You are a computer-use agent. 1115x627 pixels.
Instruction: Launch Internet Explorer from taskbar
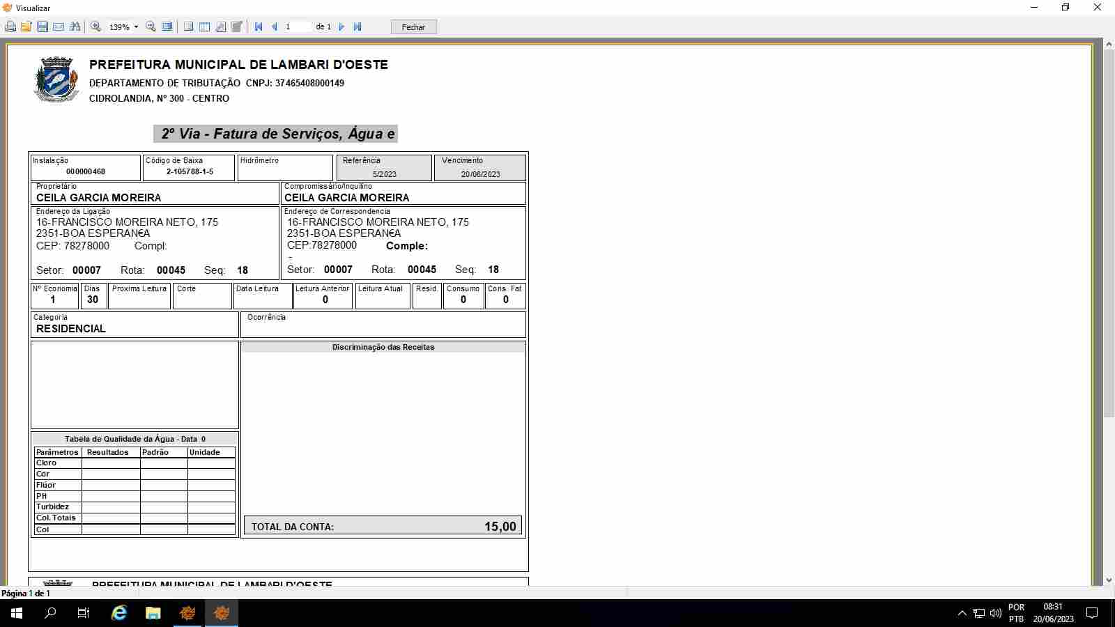(x=119, y=613)
